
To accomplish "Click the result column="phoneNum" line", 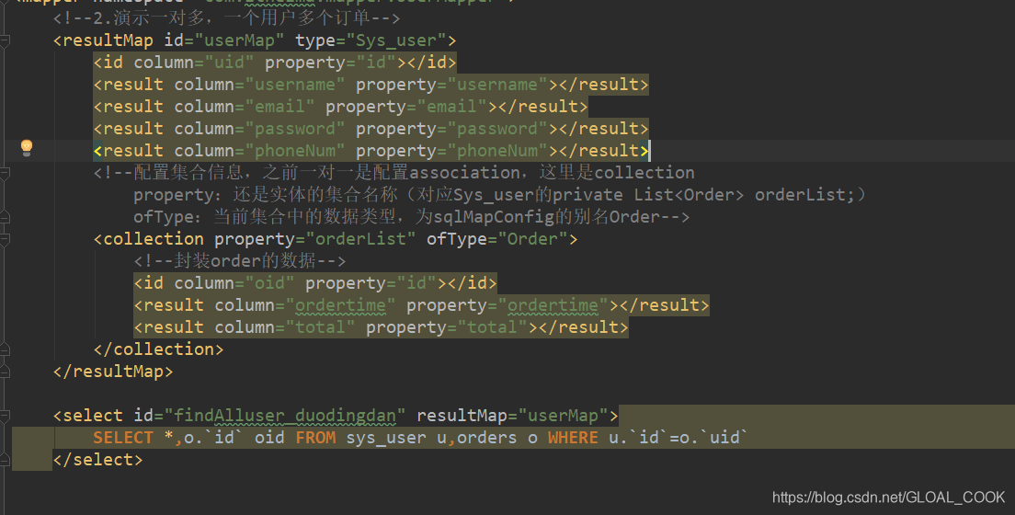I will (371, 151).
